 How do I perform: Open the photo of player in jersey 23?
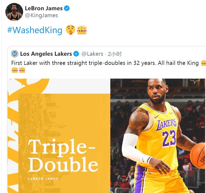click(158, 136)
